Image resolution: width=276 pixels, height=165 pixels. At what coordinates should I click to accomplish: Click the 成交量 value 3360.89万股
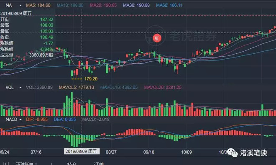41,55
